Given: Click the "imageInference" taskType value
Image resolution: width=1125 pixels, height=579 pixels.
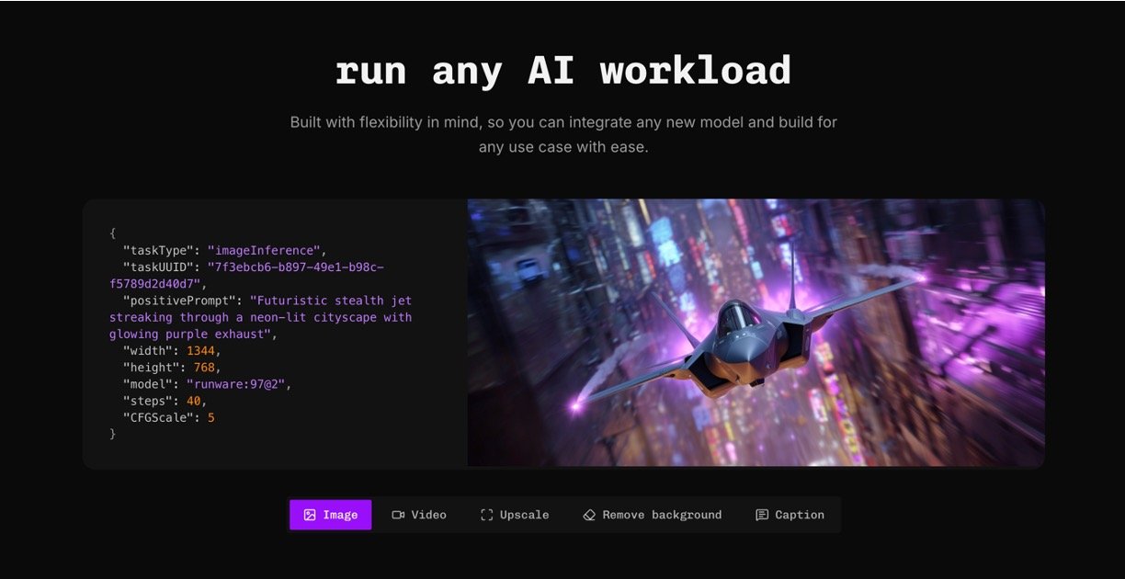Looking at the screenshot, I should [266, 250].
